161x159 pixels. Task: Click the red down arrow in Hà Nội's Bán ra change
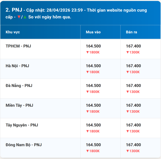point(128,72)
